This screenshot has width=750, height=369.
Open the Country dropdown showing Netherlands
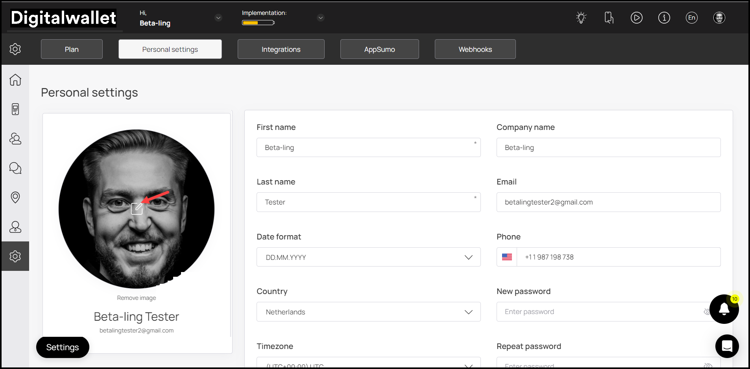368,312
